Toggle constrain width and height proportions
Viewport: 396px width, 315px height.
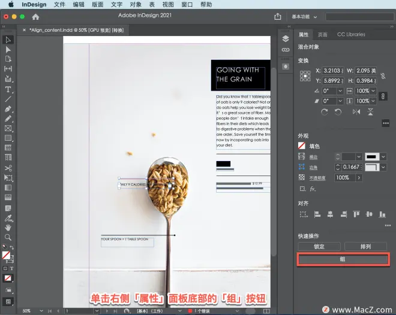point(383,75)
